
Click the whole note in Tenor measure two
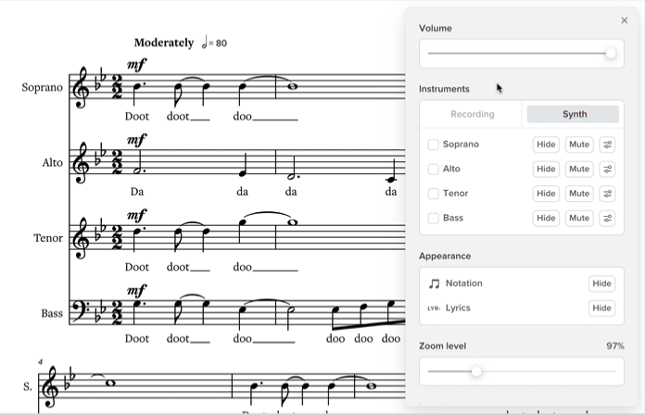(293, 222)
